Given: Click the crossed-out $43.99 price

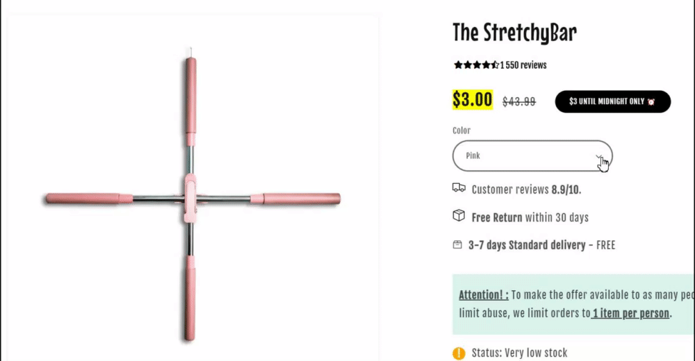Looking at the screenshot, I should (x=519, y=101).
